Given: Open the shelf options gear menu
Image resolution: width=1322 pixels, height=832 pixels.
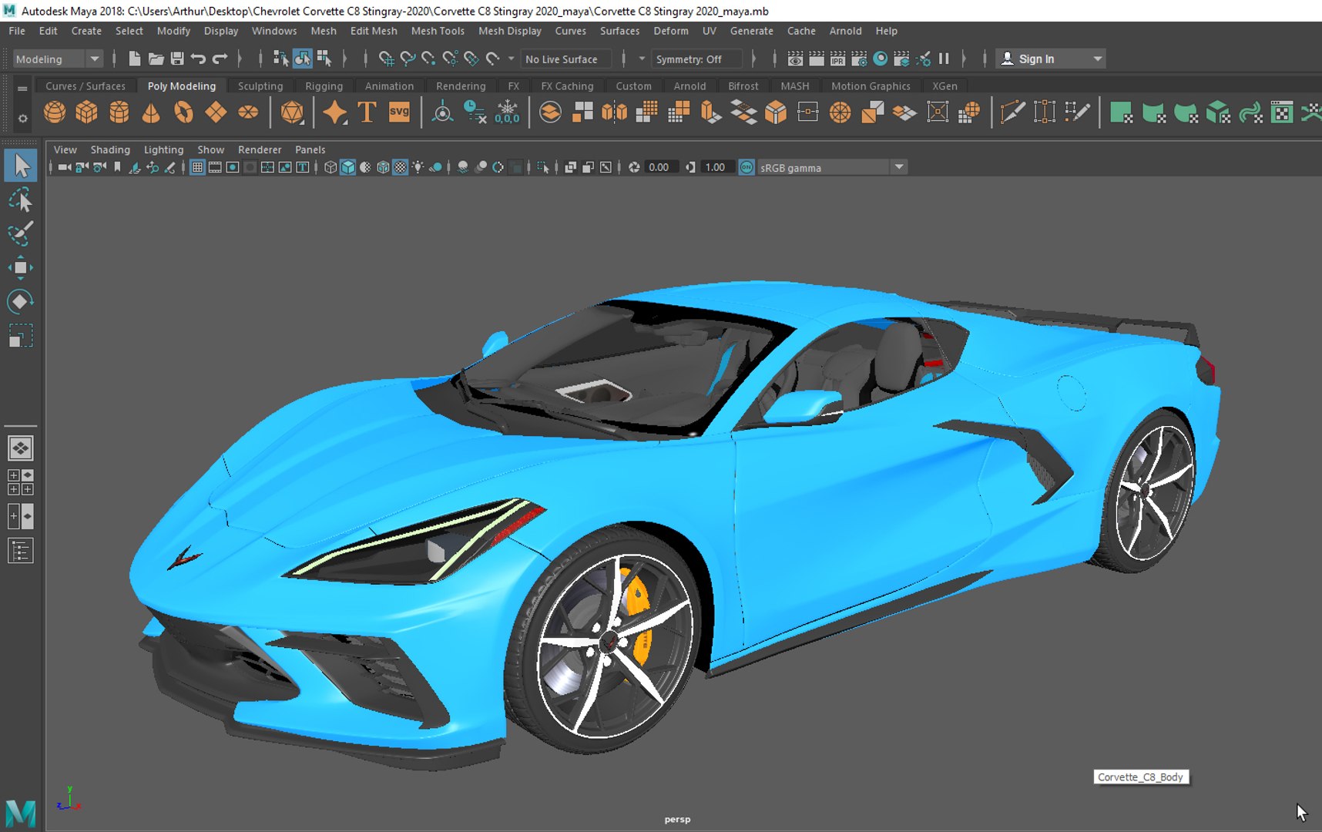Looking at the screenshot, I should pos(22,118).
